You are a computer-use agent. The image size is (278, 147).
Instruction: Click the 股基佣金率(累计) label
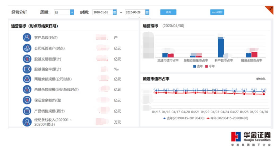click(x=48, y=69)
